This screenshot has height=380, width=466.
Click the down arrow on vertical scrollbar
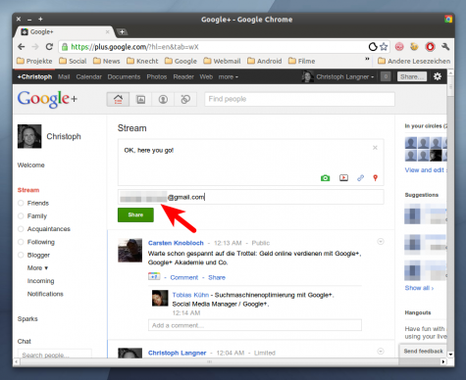click(x=450, y=355)
